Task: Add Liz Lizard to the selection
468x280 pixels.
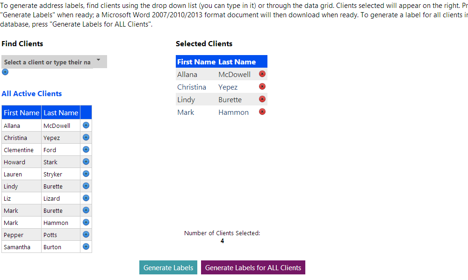Action: coord(86,198)
